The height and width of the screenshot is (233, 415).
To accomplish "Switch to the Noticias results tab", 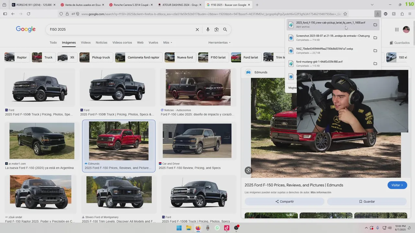I will click(101, 42).
